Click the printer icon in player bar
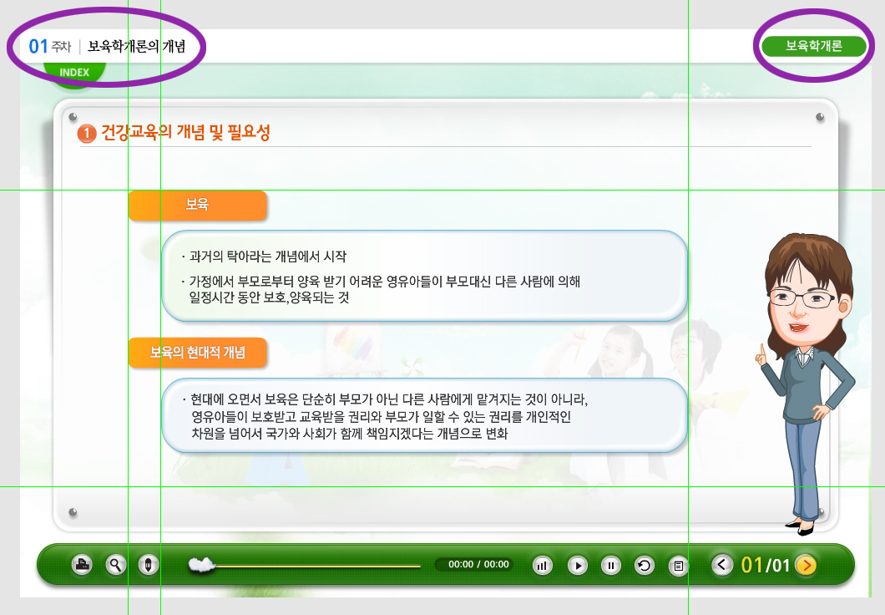885x615 pixels. pos(82,564)
